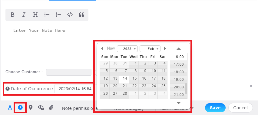Click the Date of Occurrence input field

point(75,89)
